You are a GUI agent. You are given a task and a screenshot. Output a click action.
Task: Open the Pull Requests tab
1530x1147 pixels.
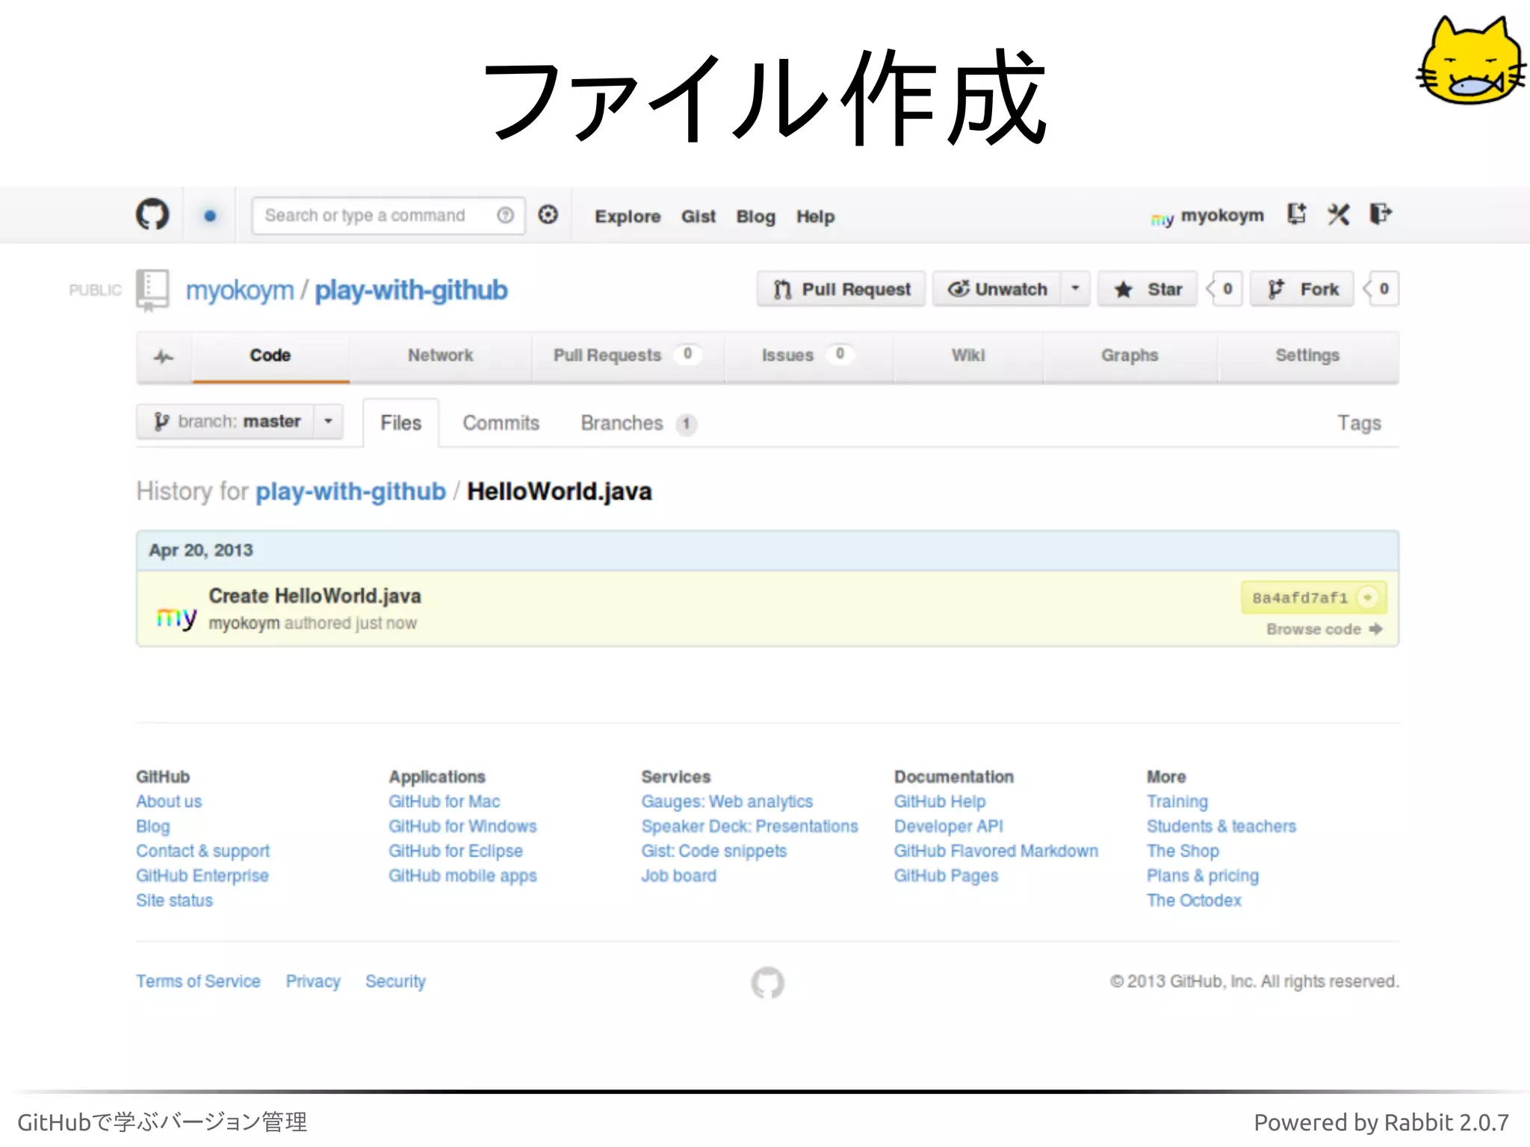click(x=628, y=355)
